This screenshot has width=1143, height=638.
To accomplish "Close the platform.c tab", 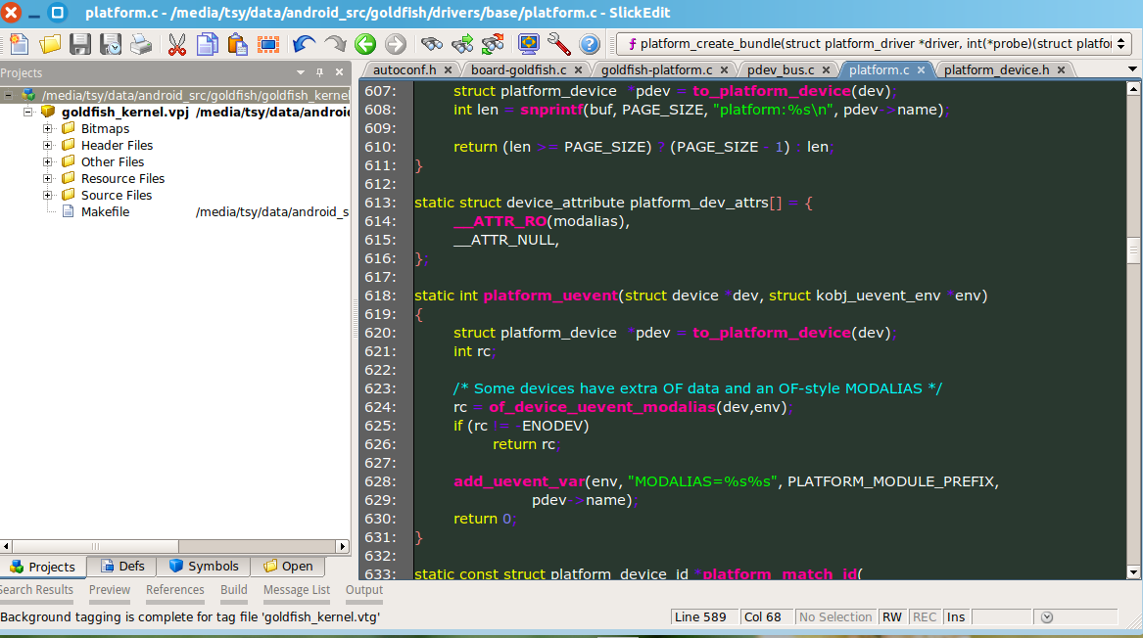I will [921, 69].
